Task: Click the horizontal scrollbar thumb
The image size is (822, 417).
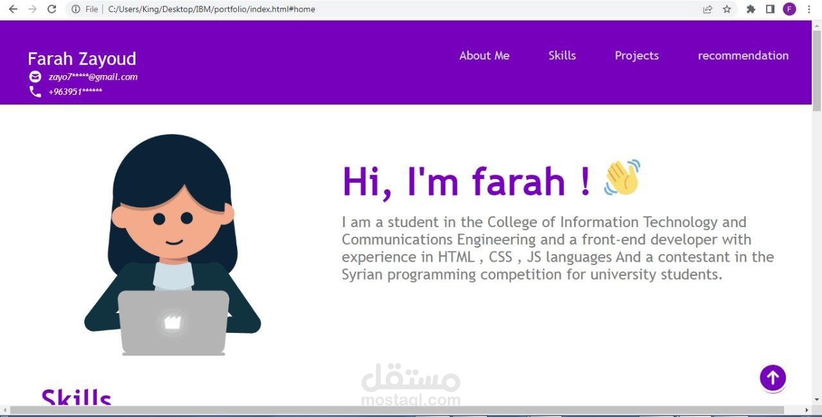Action: click(397, 410)
